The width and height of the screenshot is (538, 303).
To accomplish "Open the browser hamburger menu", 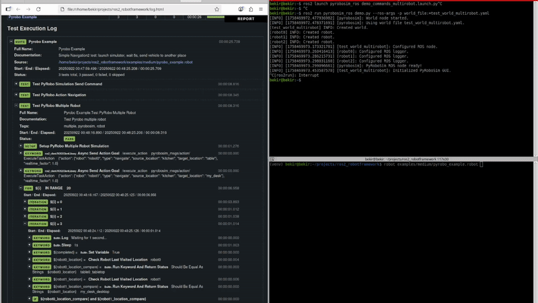I will tap(260, 9).
